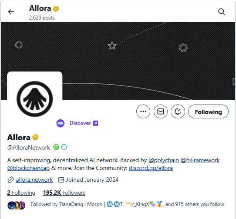This screenshot has width=236, height=219.
Task: Visit the allora.network website link
Action: pos(34,180)
